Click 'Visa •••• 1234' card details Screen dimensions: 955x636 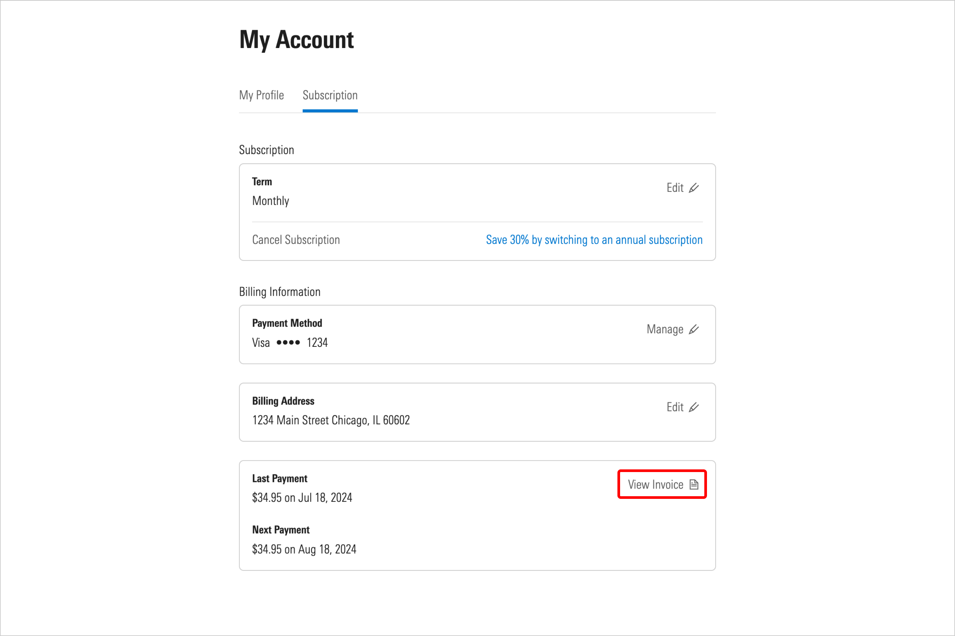pyautogui.click(x=290, y=343)
